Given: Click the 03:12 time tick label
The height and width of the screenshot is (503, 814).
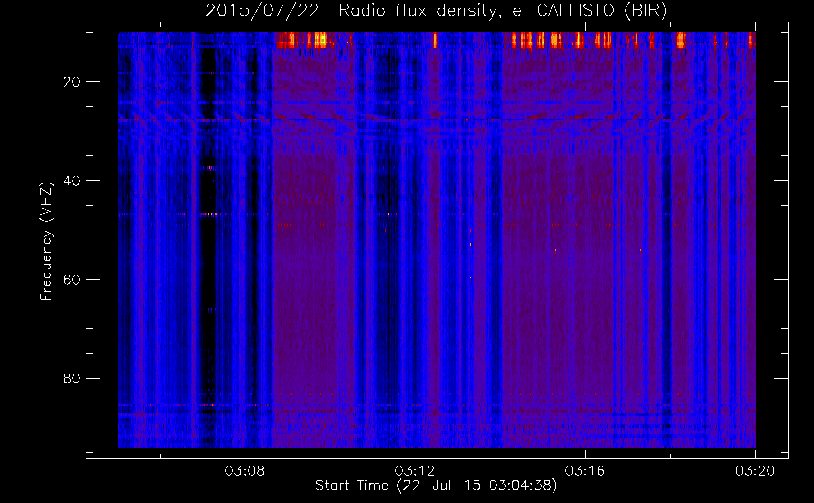Looking at the screenshot, I should [415, 471].
